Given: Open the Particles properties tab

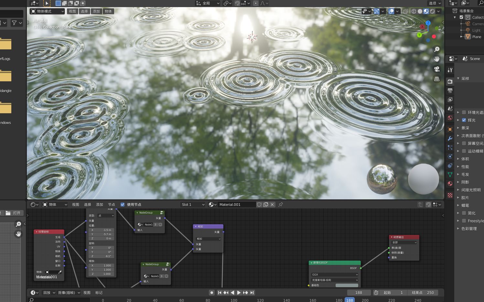Looking at the screenshot, I should pos(450,147).
